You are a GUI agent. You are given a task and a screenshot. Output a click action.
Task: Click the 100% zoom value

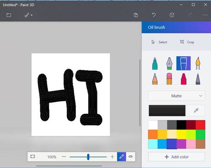click(52, 157)
